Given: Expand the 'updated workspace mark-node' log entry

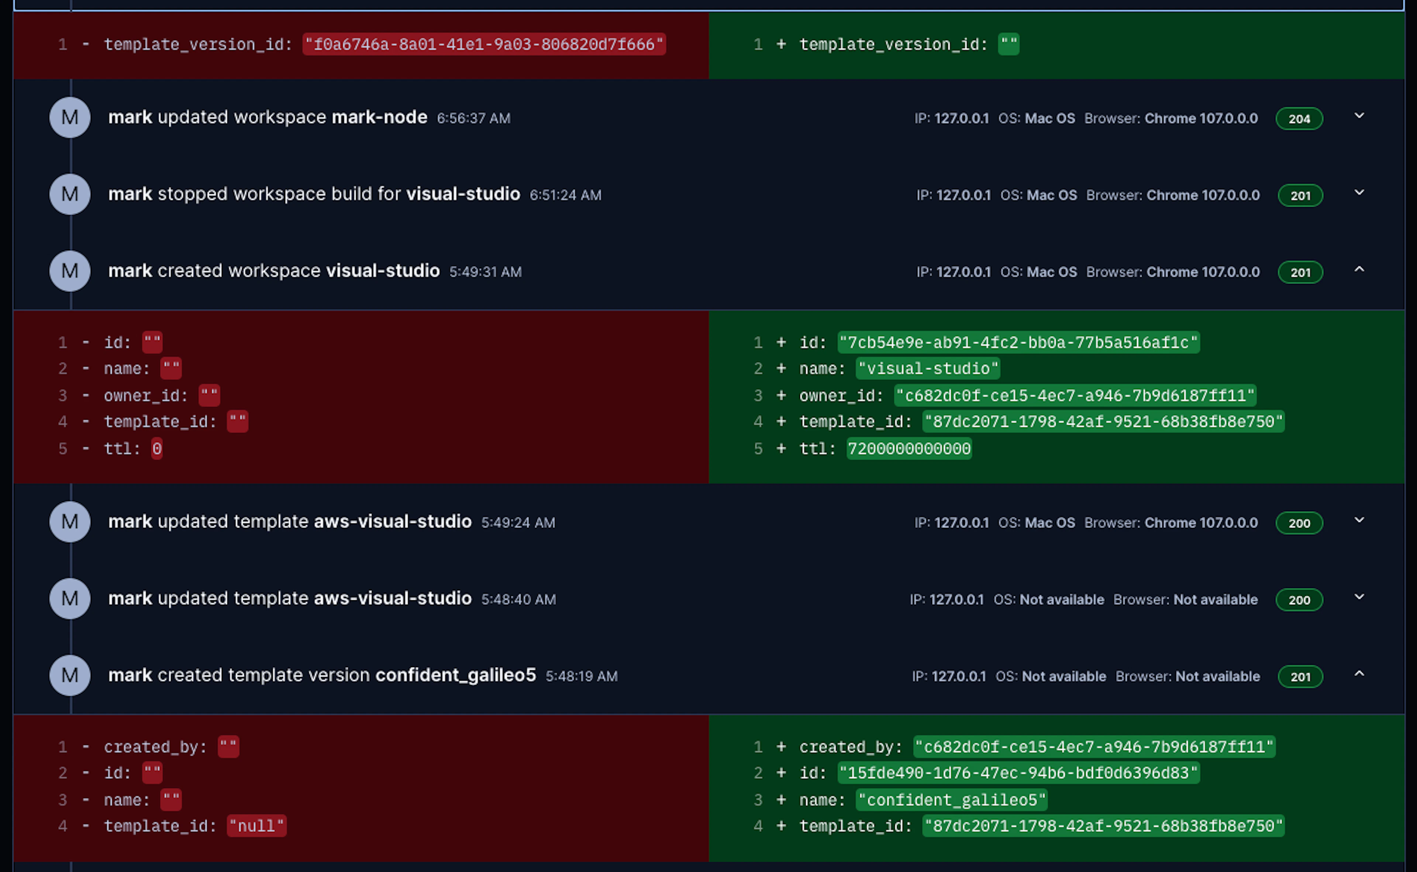Looking at the screenshot, I should click(x=1359, y=116).
